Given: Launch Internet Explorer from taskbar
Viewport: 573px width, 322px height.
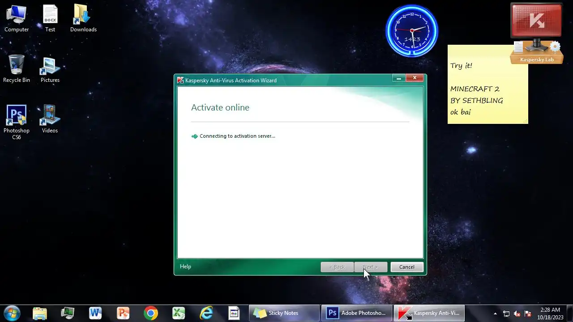Looking at the screenshot, I should [x=206, y=313].
